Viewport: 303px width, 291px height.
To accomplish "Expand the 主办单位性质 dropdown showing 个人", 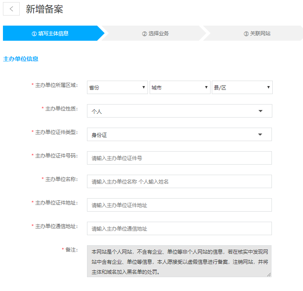I will click(x=179, y=111).
